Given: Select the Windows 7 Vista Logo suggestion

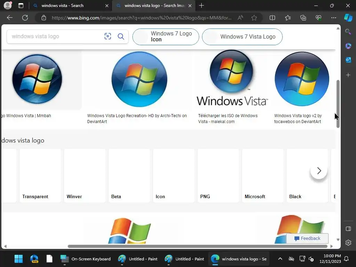Looking at the screenshot, I should [x=242, y=37].
